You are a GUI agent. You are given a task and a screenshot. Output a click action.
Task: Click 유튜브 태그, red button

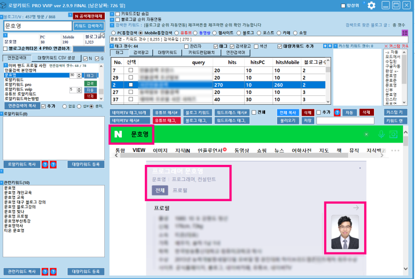(167, 120)
